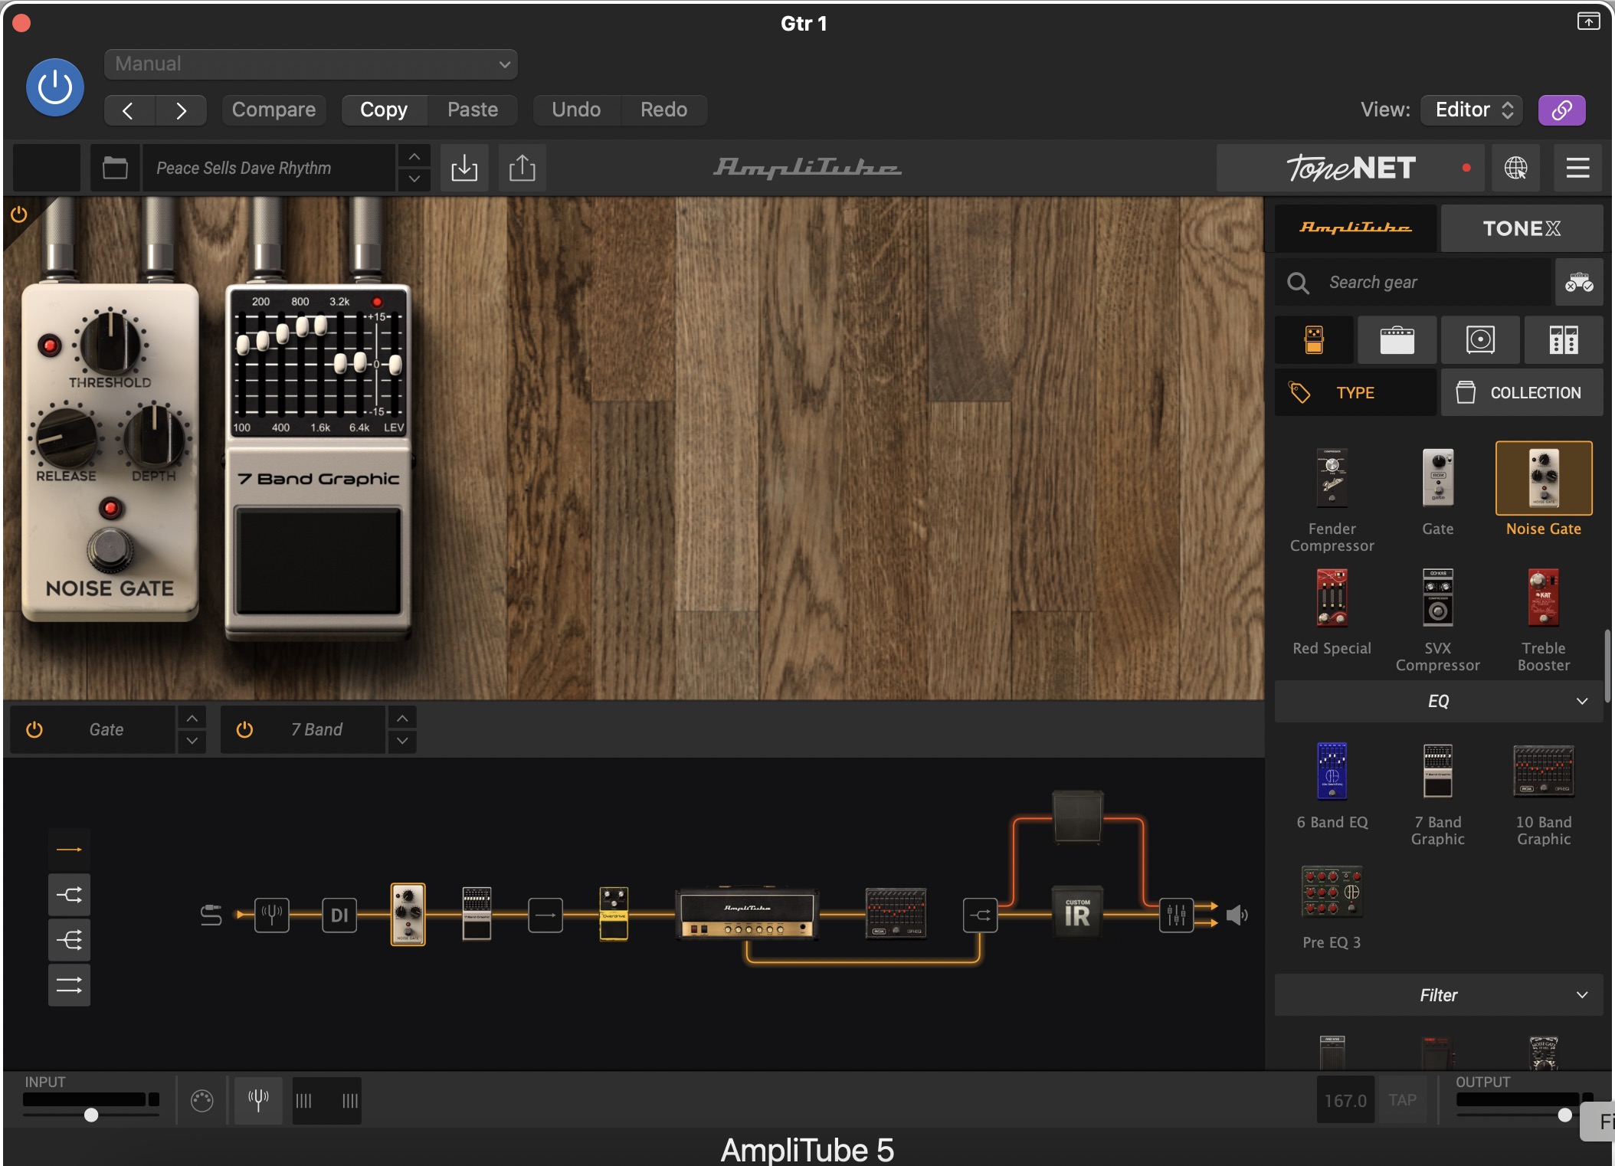Image resolution: width=1615 pixels, height=1166 pixels.
Task: Toggle power for Gate slot
Action: coord(34,729)
